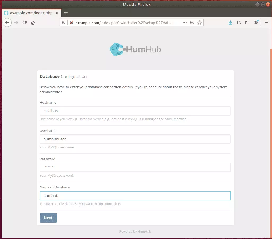Click the hostname MySQL Database Server hint
Image resolution: width=272 pixels, height=239 pixels.
click(x=114, y=119)
